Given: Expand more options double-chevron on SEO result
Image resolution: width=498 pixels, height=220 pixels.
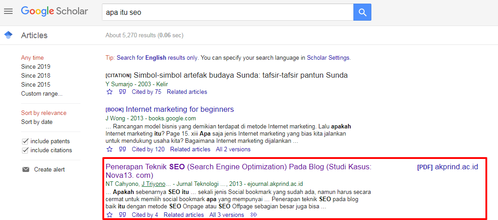Looking at the screenshot, I should click(254, 215).
